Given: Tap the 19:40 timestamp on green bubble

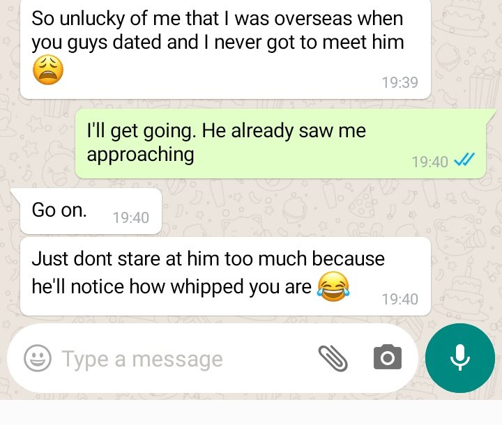Looking at the screenshot, I should pos(430,162).
